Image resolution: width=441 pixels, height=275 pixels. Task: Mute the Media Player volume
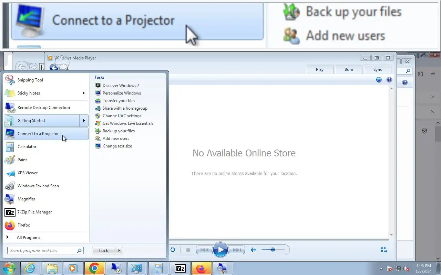point(253,250)
